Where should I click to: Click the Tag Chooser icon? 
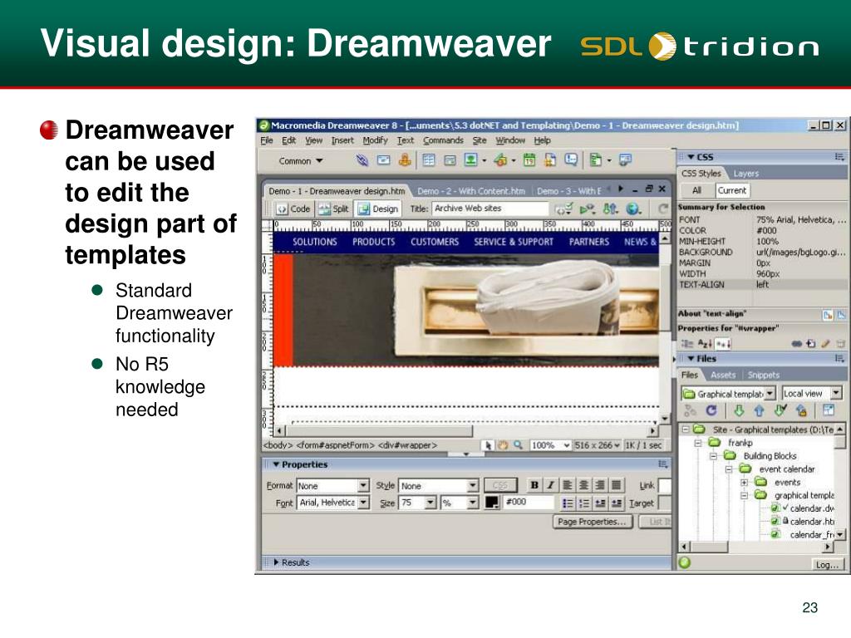625,160
